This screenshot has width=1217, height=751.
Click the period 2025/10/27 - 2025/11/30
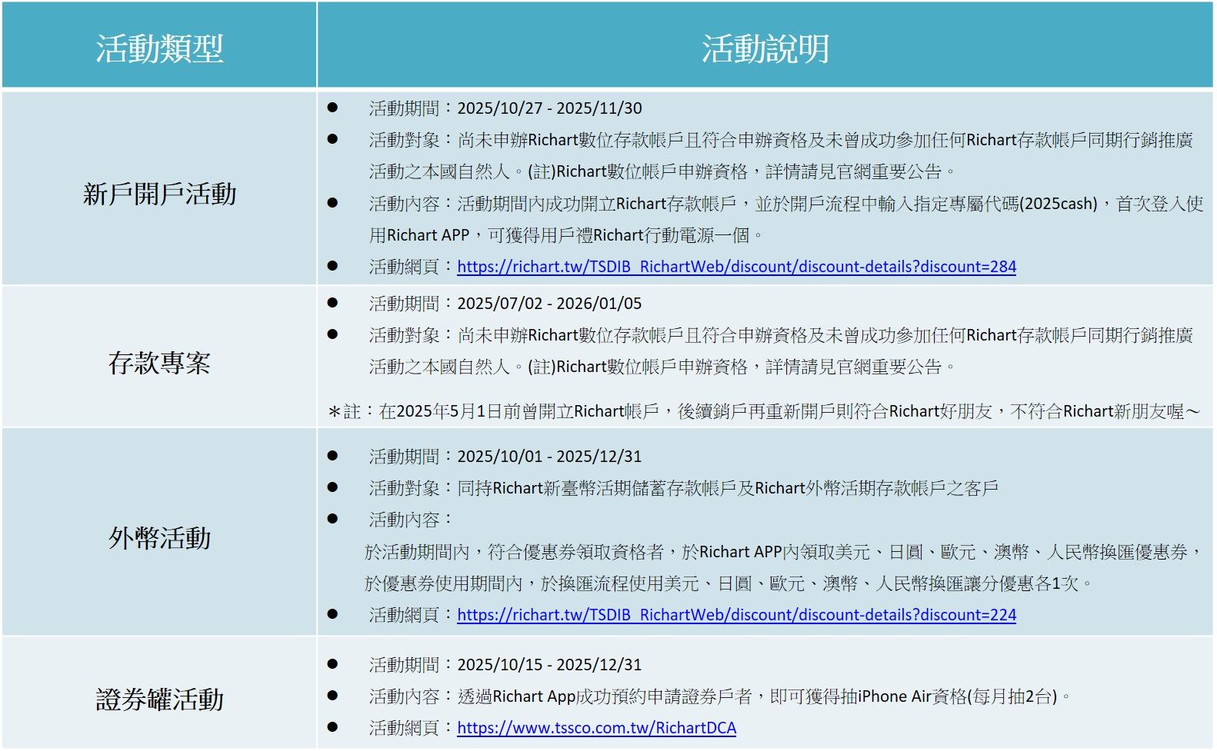coord(549,108)
